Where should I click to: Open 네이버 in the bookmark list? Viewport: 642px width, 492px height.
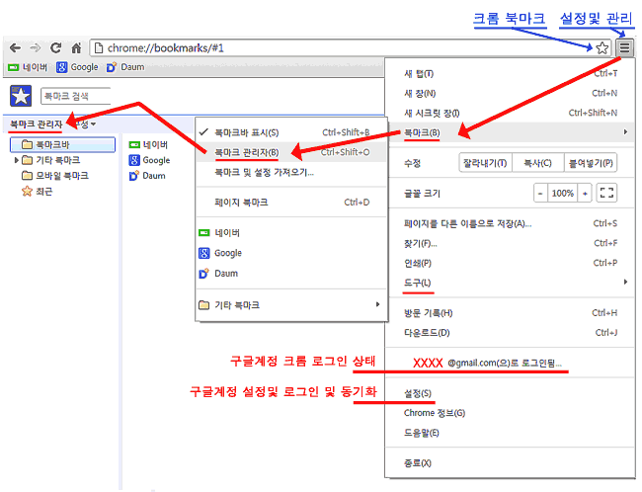[x=148, y=144]
